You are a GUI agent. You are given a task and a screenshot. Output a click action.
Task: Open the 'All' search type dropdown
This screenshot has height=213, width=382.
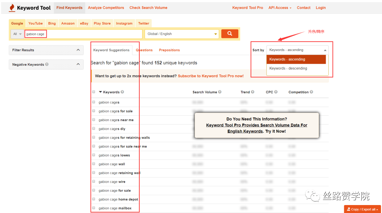[x=17, y=34]
